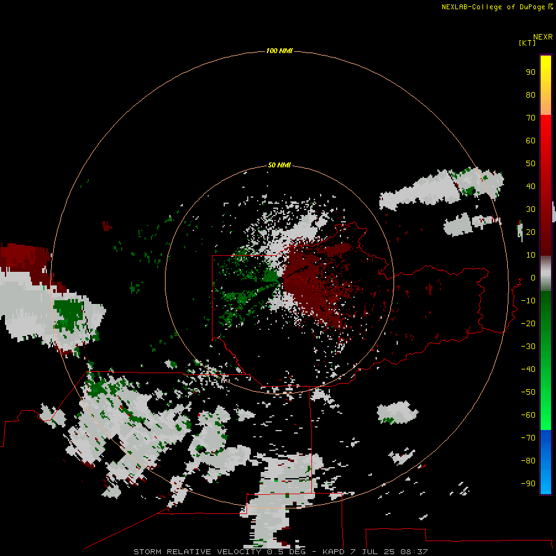
Task: Click the 20 value on the velocity scale
Action: tap(531, 232)
